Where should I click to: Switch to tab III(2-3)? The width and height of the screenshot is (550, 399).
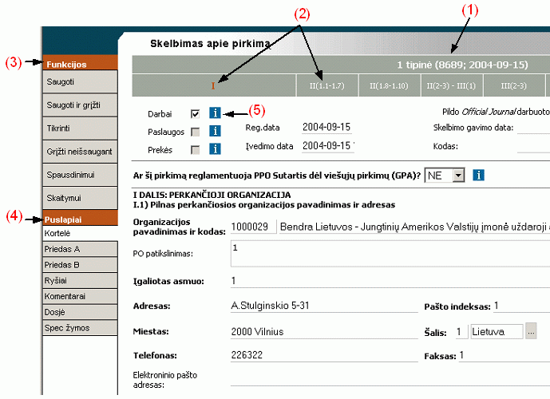tap(514, 85)
